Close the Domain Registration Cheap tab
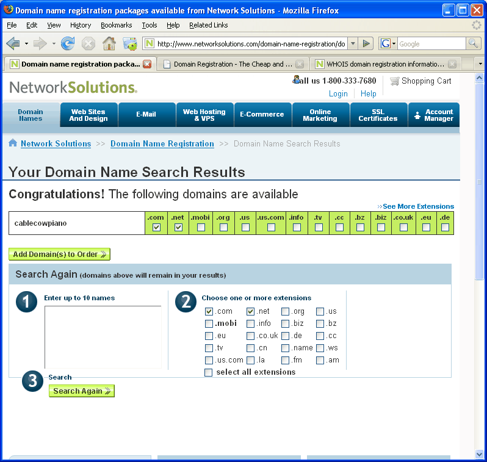The height and width of the screenshot is (462, 487). pos(300,64)
